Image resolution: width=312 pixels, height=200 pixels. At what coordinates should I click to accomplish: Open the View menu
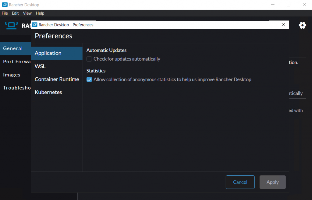tap(27, 13)
